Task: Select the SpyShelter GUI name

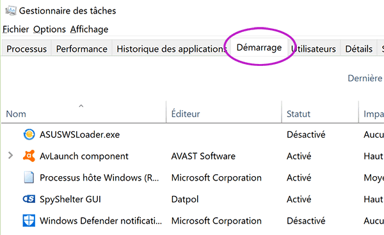Action: [70, 199]
